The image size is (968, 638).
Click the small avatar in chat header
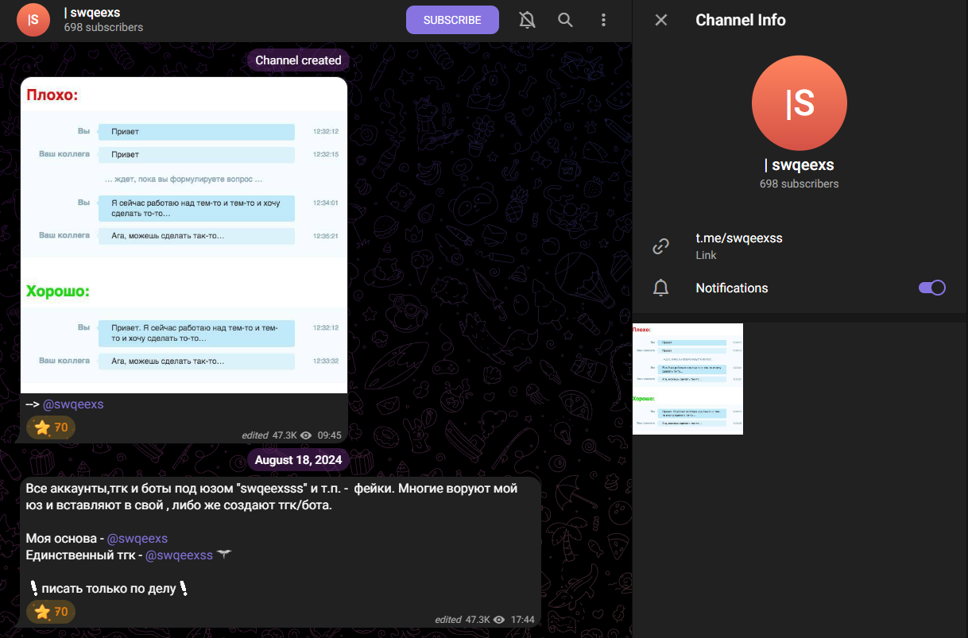pos(33,20)
